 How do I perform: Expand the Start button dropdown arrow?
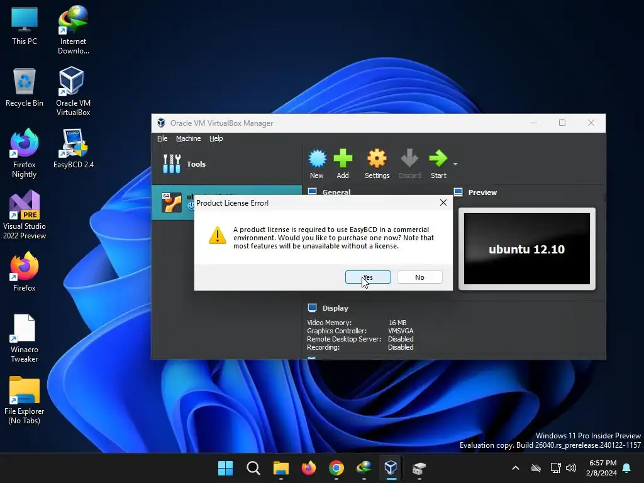click(455, 164)
